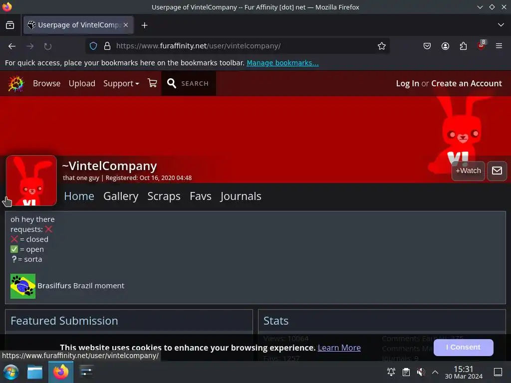Screen dimensions: 511x383
Task: Open the file manager taskbar icon
Action: 35,372
